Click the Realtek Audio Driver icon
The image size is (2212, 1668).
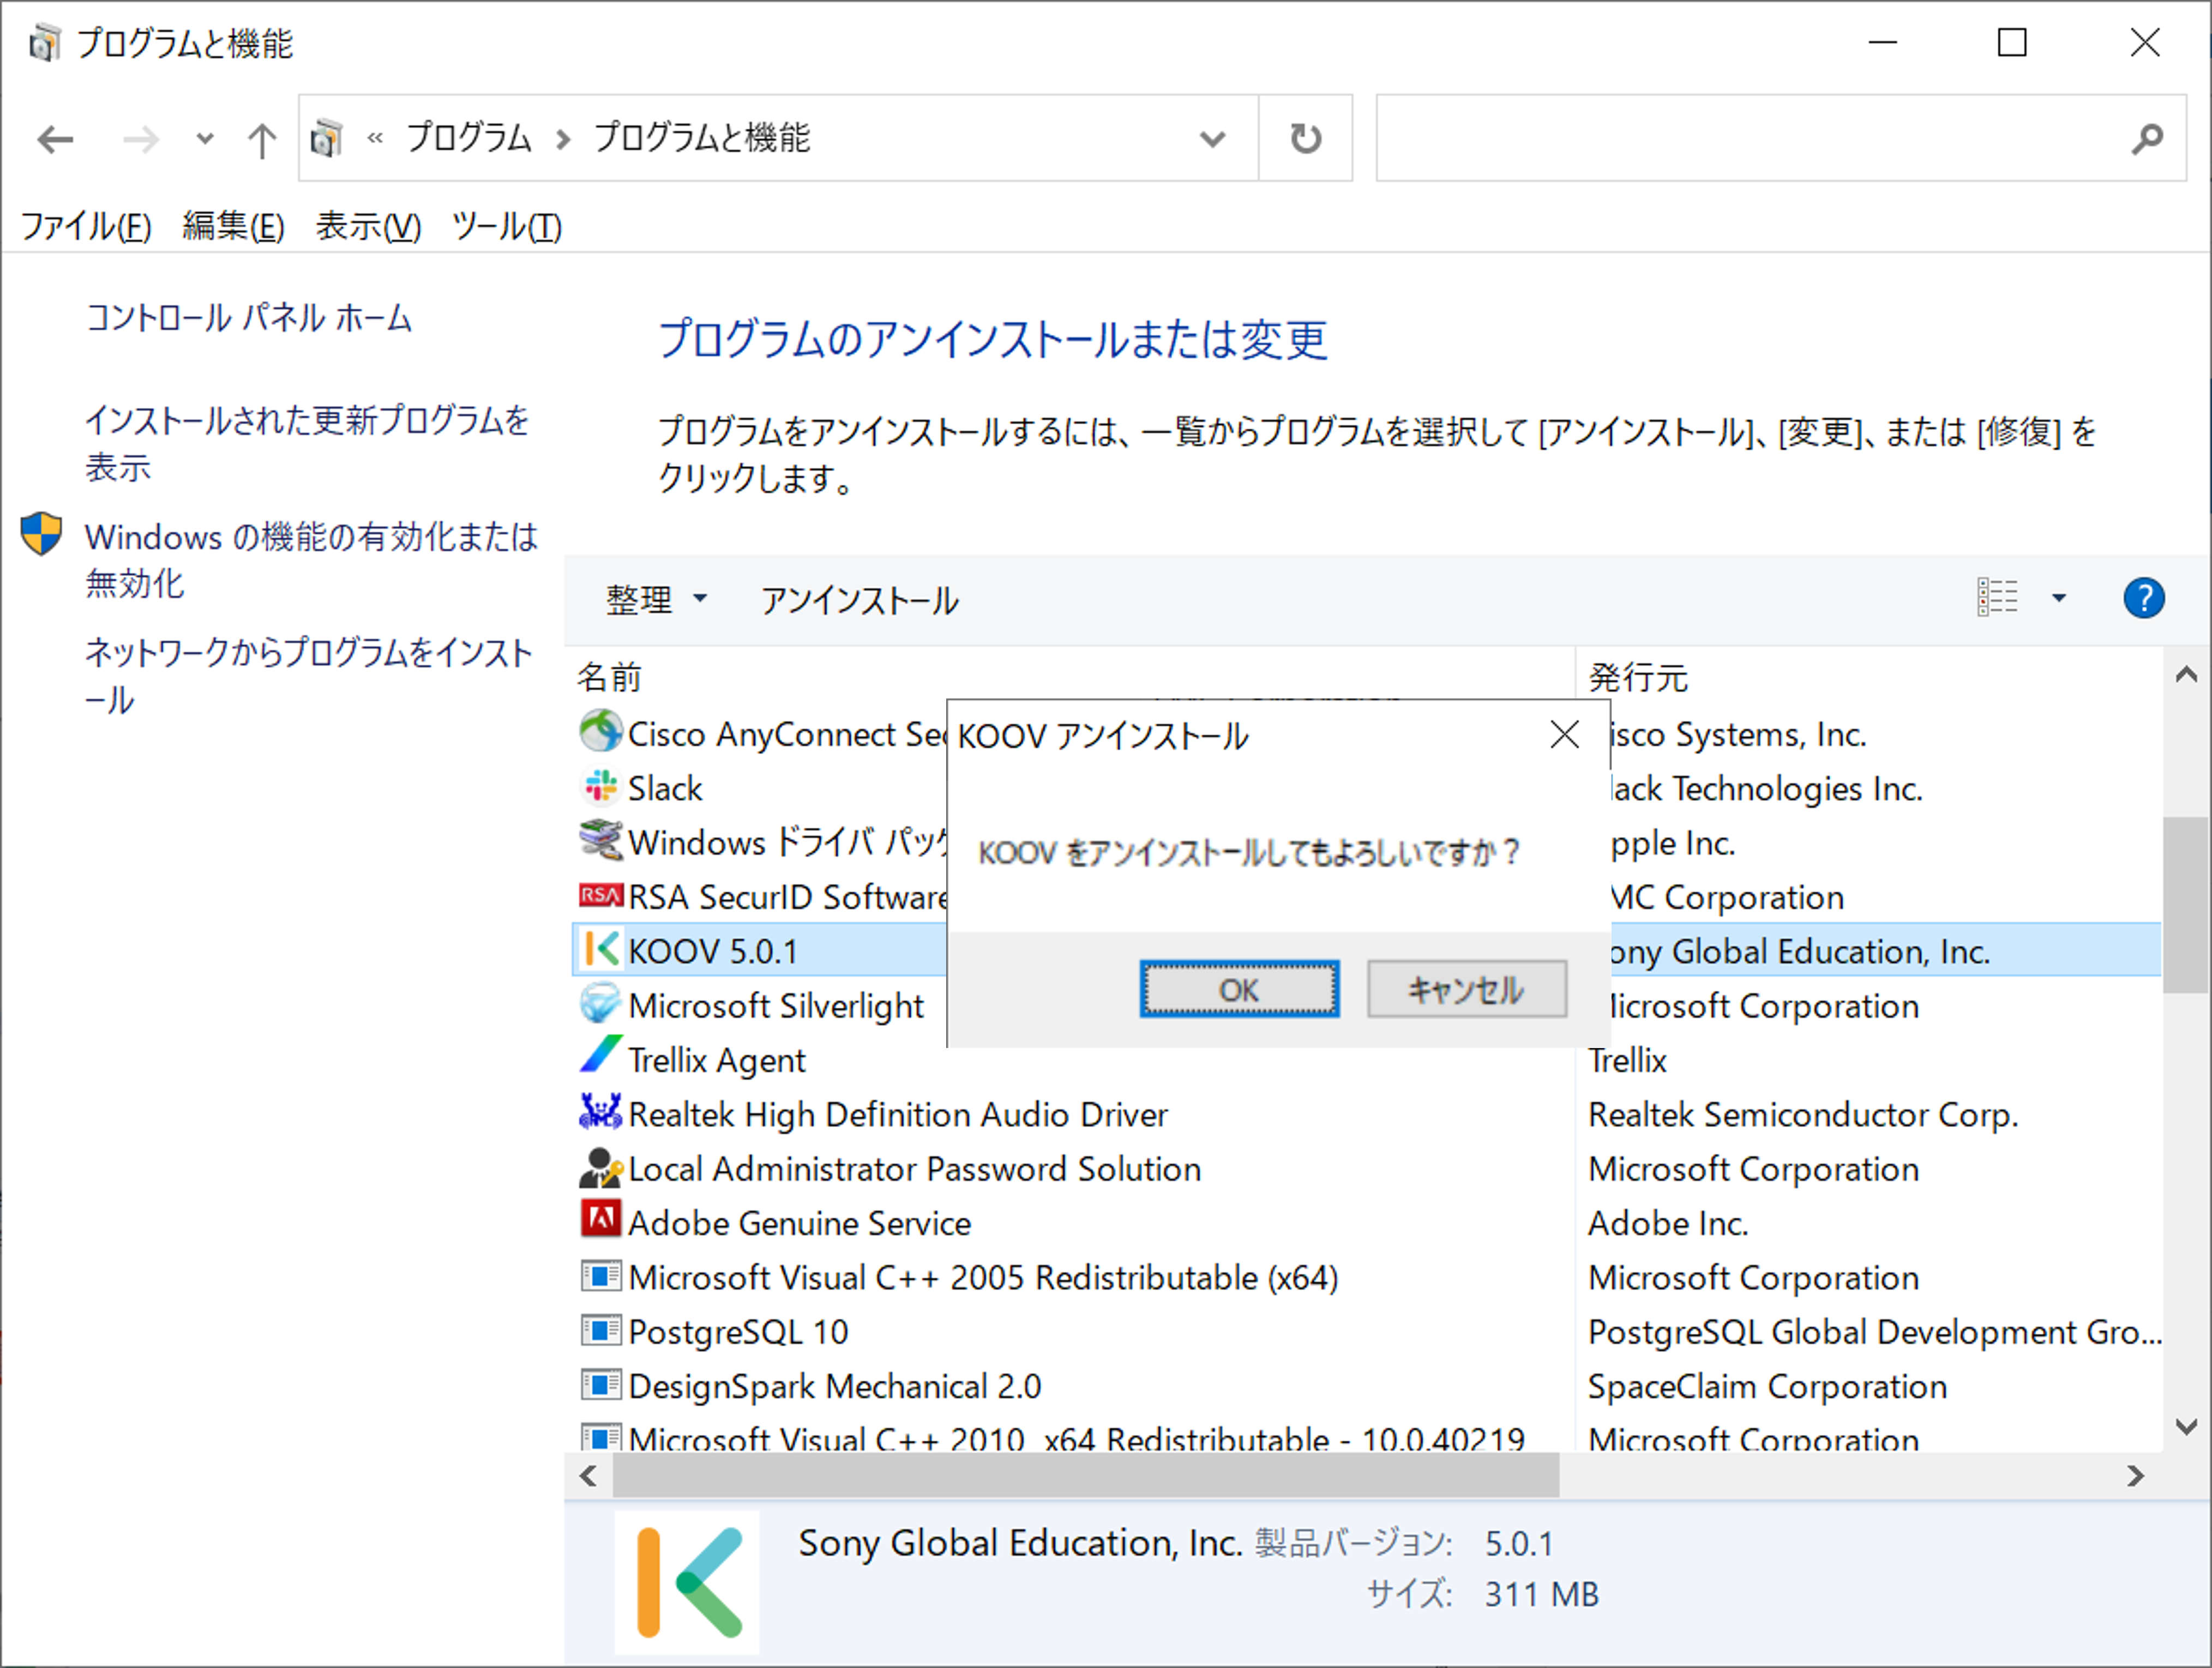601,1112
